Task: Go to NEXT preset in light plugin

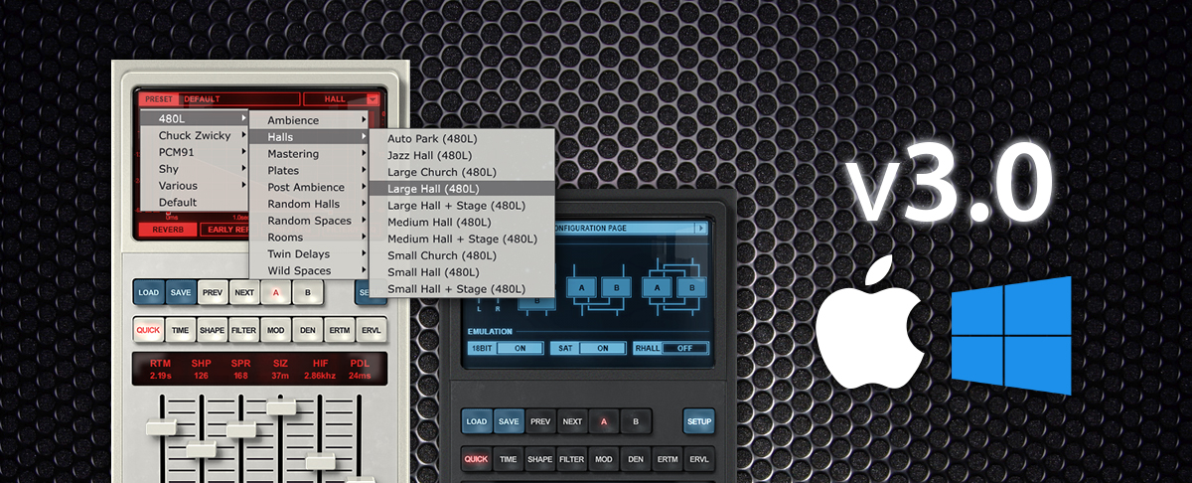Action: pos(243,293)
